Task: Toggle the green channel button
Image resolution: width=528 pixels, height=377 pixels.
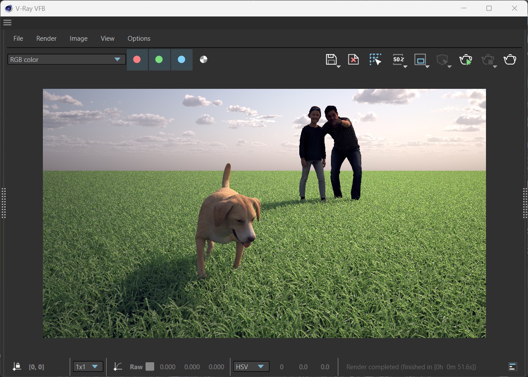Action: (x=159, y=59)
